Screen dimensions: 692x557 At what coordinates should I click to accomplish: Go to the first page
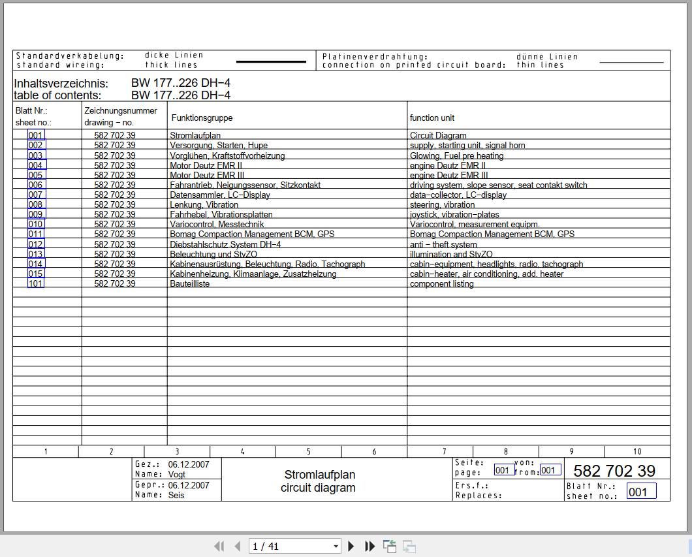[219, 547]
